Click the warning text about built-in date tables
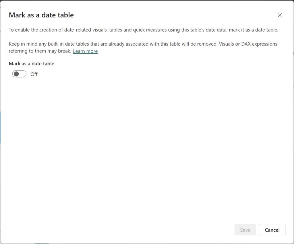294x244 pixels. pyautogui.click(x=115, y=44)
